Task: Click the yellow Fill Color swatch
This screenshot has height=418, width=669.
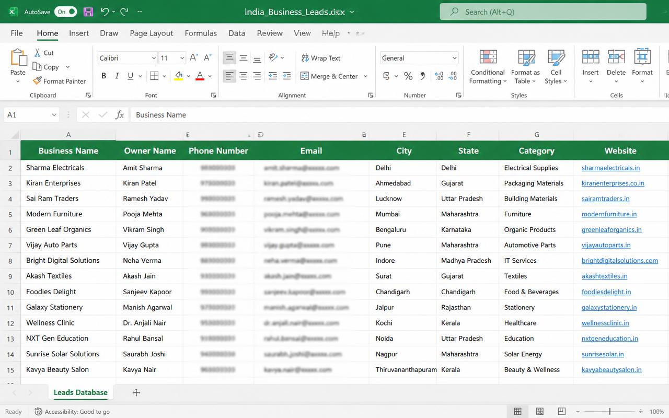Action: click(179, 76)
